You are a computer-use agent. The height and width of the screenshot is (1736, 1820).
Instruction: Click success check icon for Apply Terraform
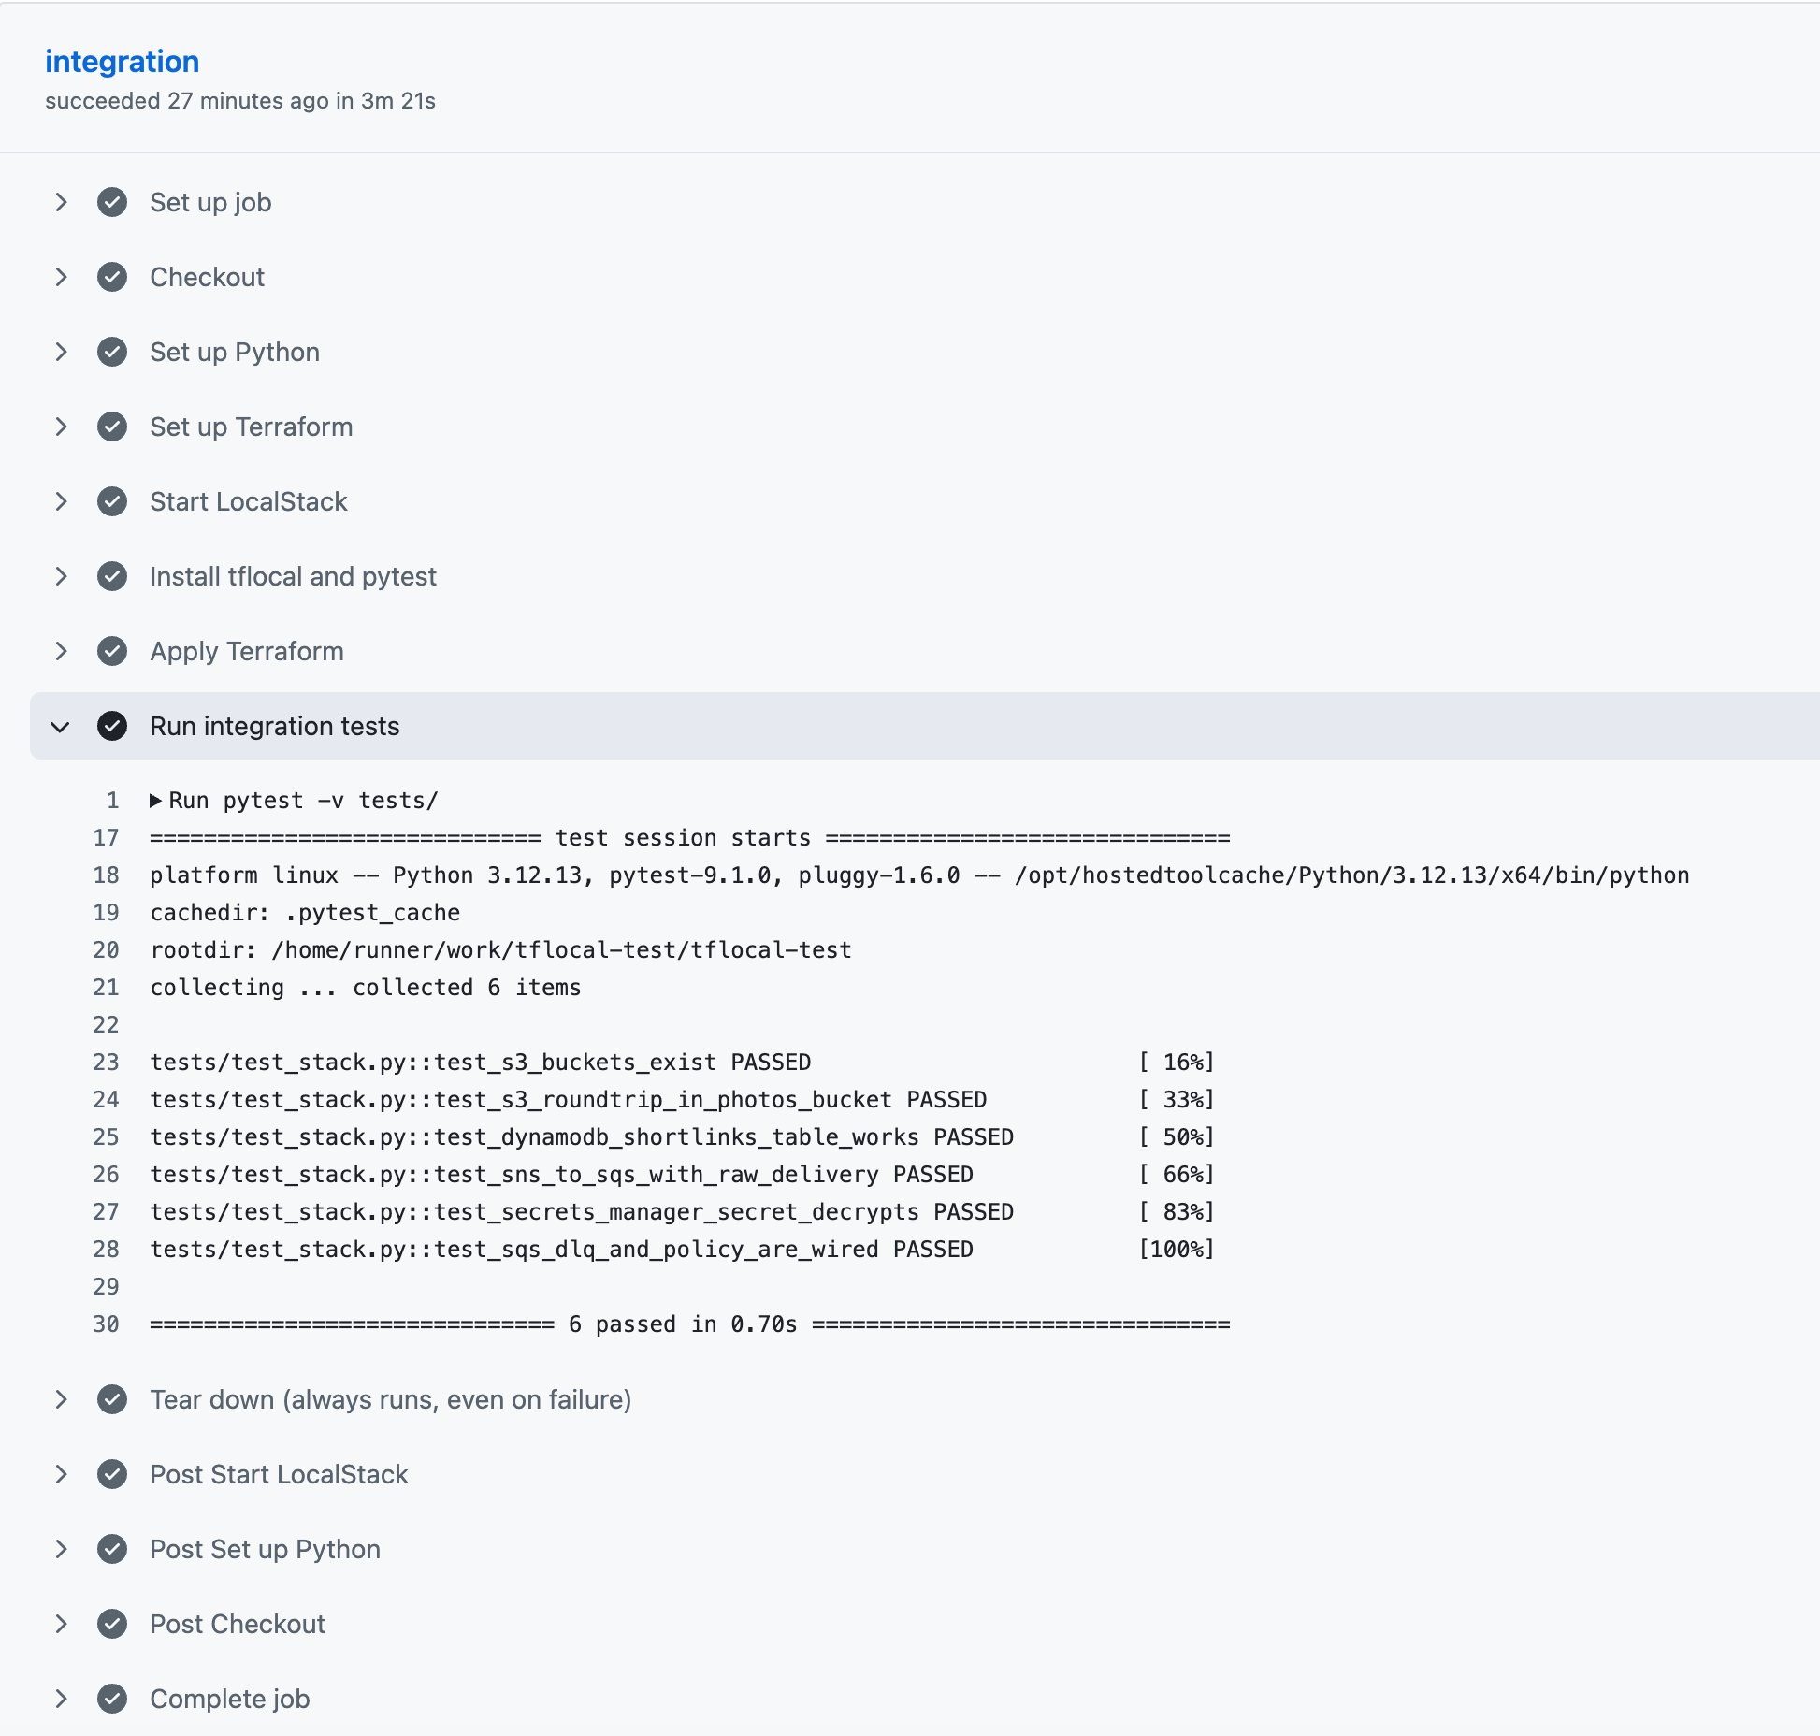tap(112, 651)
